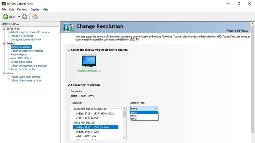Click the Change Resolution header icon
This screenshot has width=255, height=143.
coord(69,28)
